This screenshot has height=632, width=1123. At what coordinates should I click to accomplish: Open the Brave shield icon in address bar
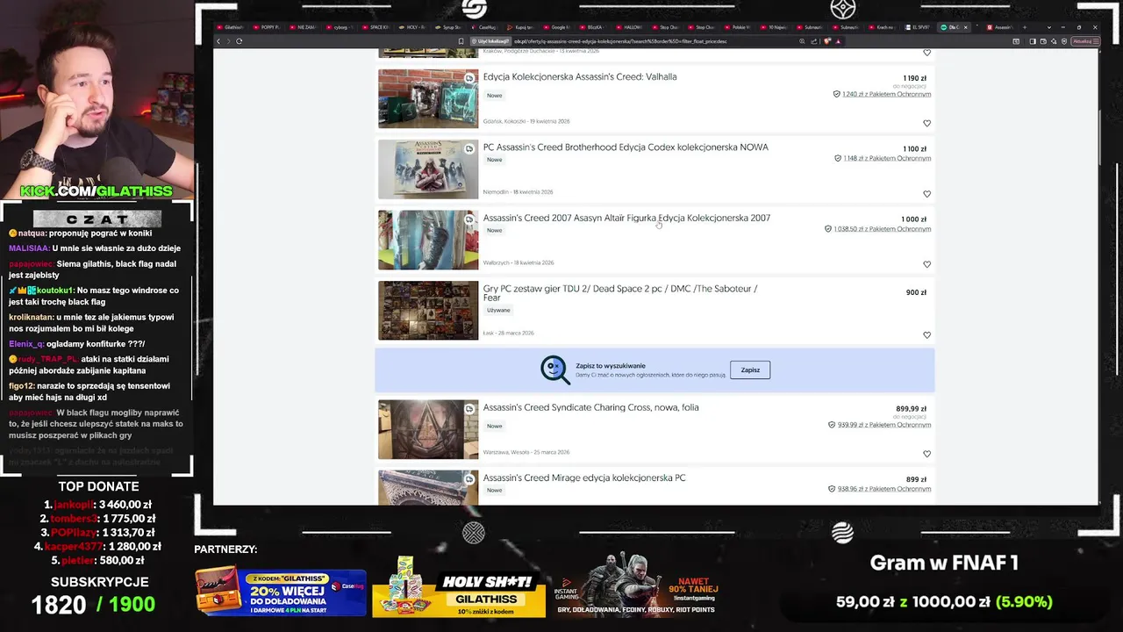tap(826, 41)
